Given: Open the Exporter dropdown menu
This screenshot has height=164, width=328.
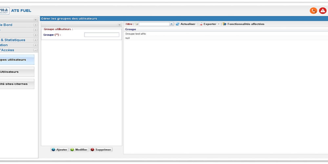Looking at the screenshot, I should coord(210,24).
